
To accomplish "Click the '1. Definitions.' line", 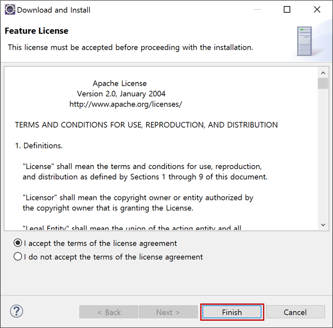I will point(39,146).
